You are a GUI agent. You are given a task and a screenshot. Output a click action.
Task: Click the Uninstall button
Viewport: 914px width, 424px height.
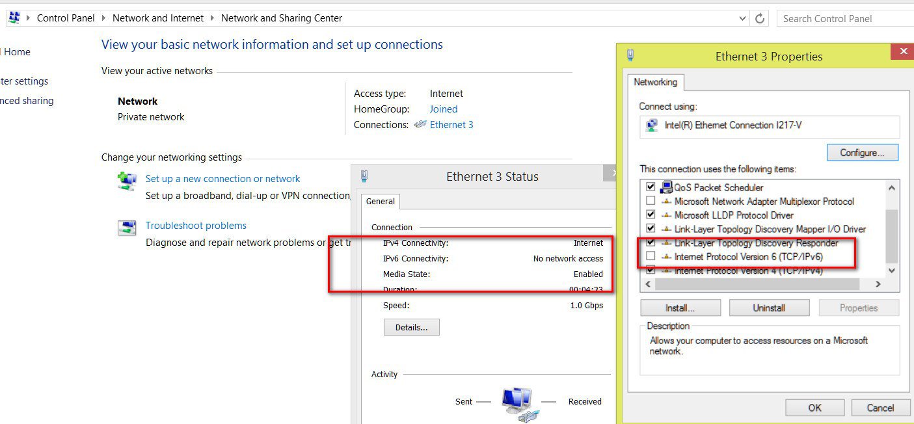[x=769, y=308]
